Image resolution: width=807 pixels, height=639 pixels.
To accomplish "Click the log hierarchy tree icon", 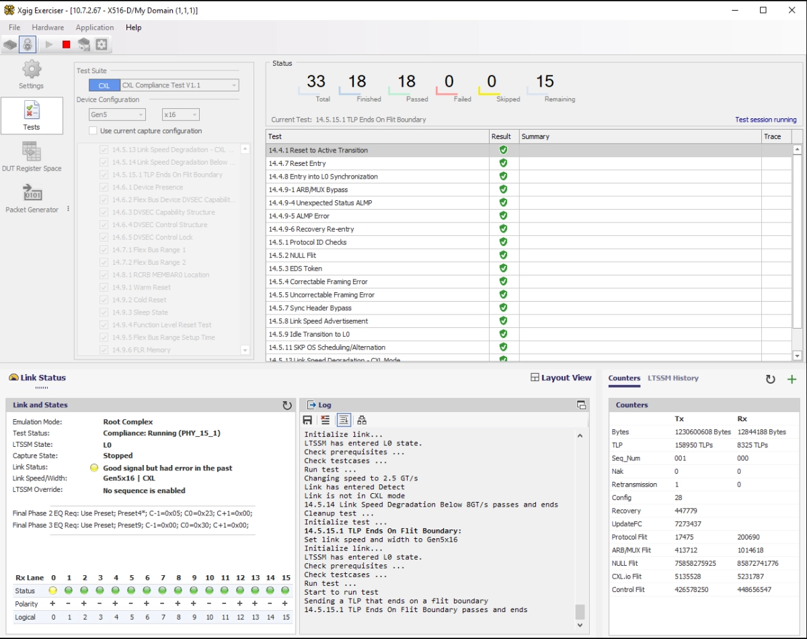I will 362,420.
